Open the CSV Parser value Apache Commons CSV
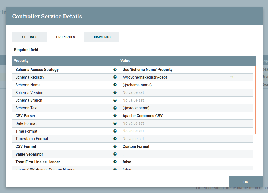Image resolution: width=268 pixels, height=193 pixels. (142, 116)
